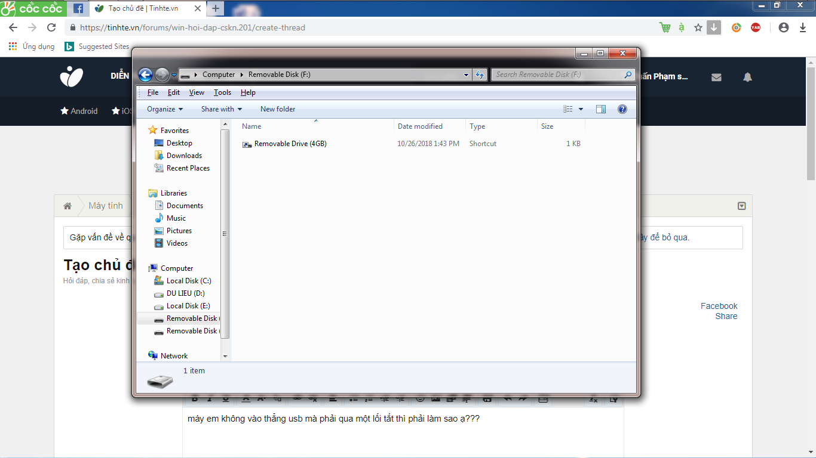The height and width of the screenshot is (458, 816).
Task: Open the Tools menu
Action: coord(222,92)
